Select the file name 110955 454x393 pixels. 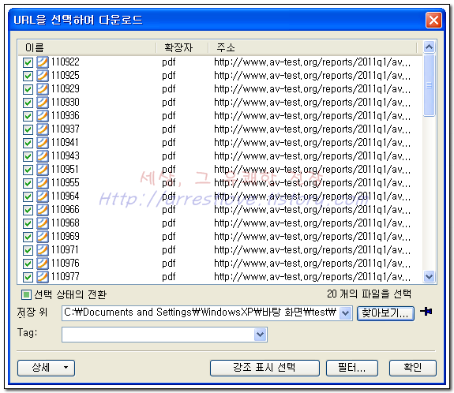pos(66,183)
